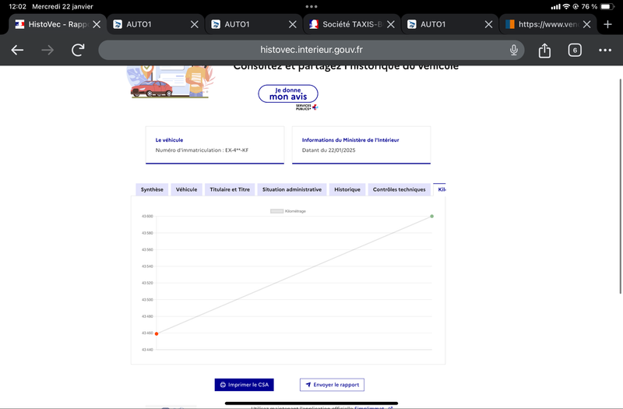The height and width of the screenshot is (409, 623).
Task: Toggle the Kilométrage legend item
Action: 288,211
